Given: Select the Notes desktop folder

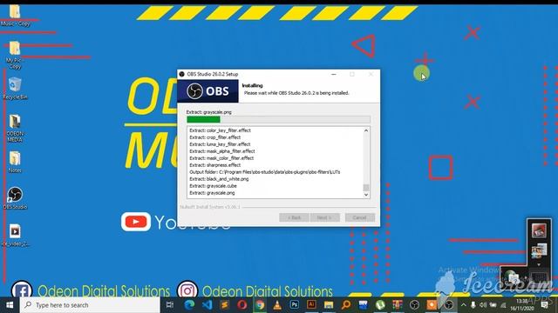Looking at the screenshot, I should point(15,163).
